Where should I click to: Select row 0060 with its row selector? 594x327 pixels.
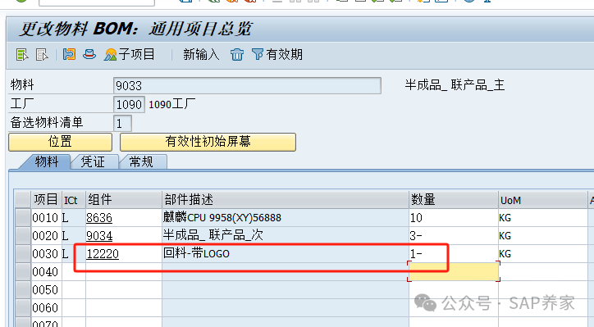(23, 307)
